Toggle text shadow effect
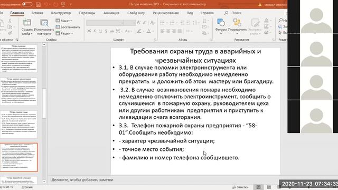Viewport: 338px width, 190px height. [x=112, y=31]
